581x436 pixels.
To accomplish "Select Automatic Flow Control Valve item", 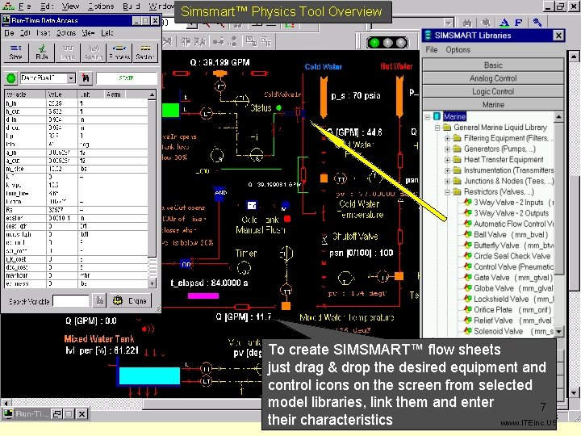I will click(x=508, y=224).
